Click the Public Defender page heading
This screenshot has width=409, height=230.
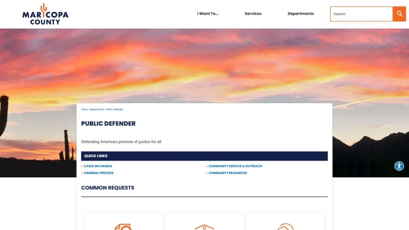108,124
